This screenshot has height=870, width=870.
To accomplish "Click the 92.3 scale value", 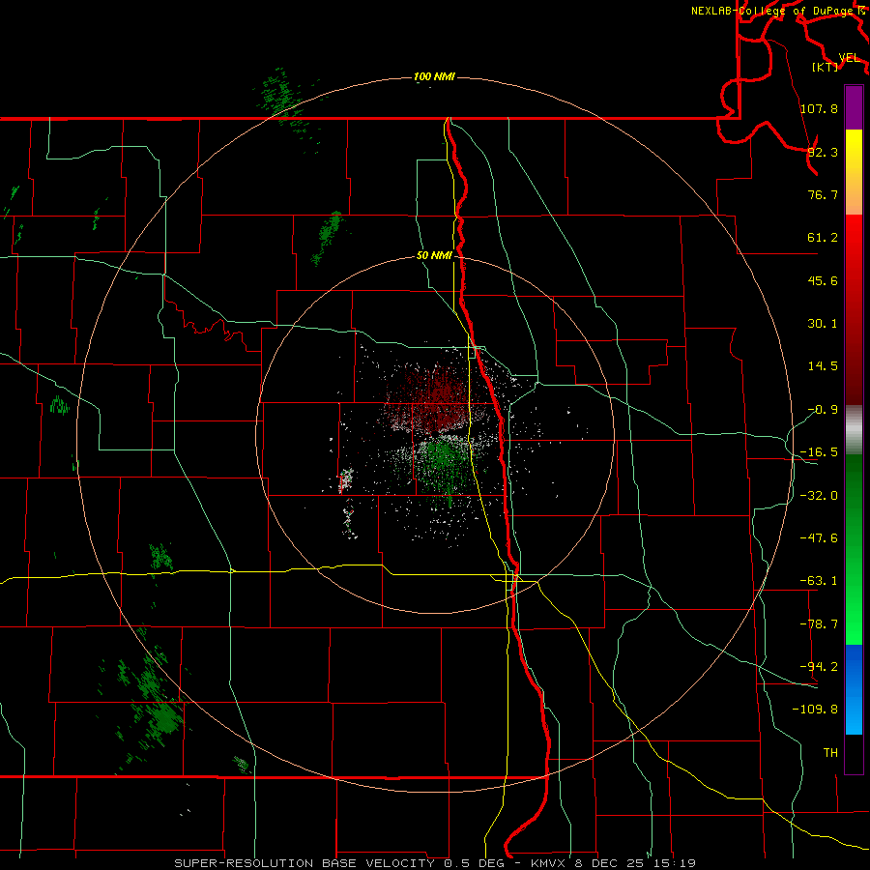I will 823,152.
